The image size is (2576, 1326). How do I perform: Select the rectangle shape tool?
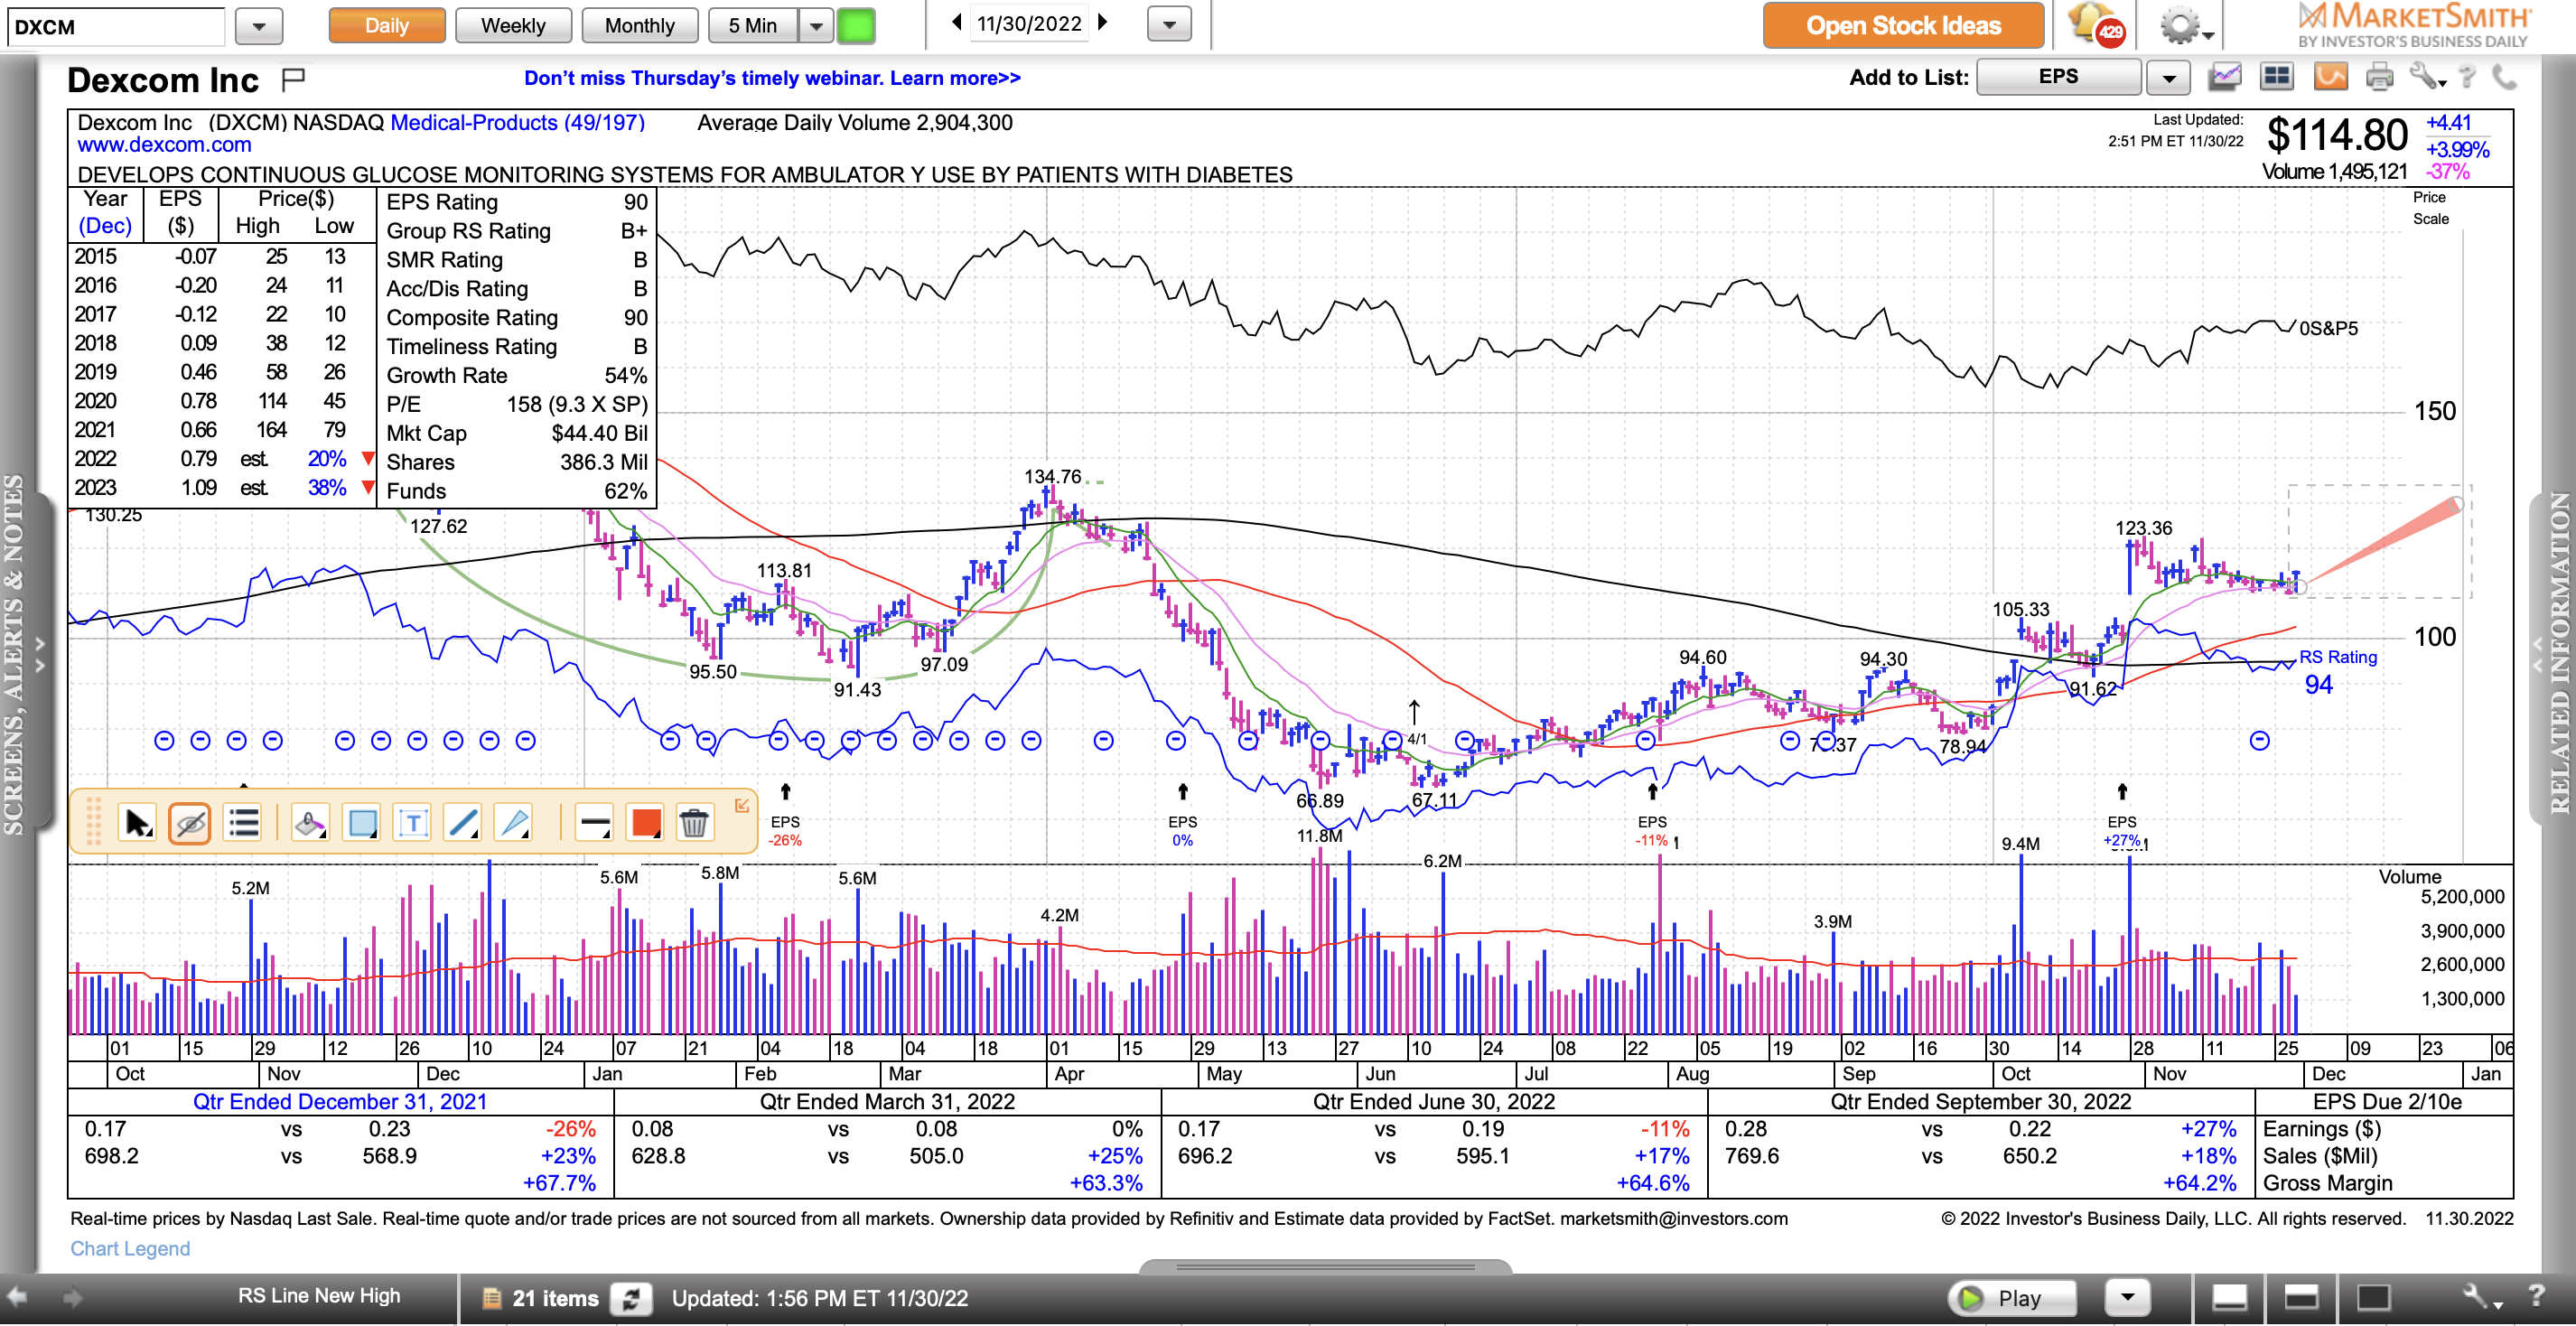361,823
